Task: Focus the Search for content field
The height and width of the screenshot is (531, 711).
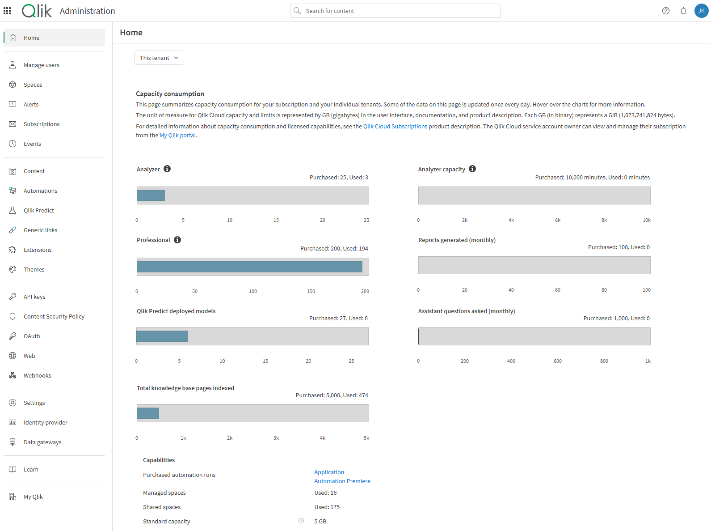Action: 395,11
